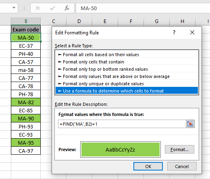Click the Cancel button
The width and height of the screenshot is (210, 179).
tap(182, 166)
